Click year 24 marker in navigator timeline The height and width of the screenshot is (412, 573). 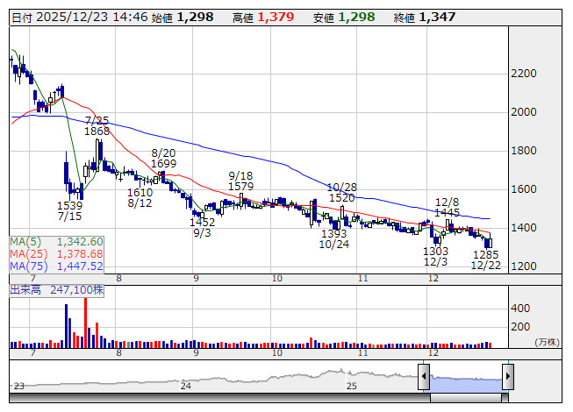pos(185,385)
